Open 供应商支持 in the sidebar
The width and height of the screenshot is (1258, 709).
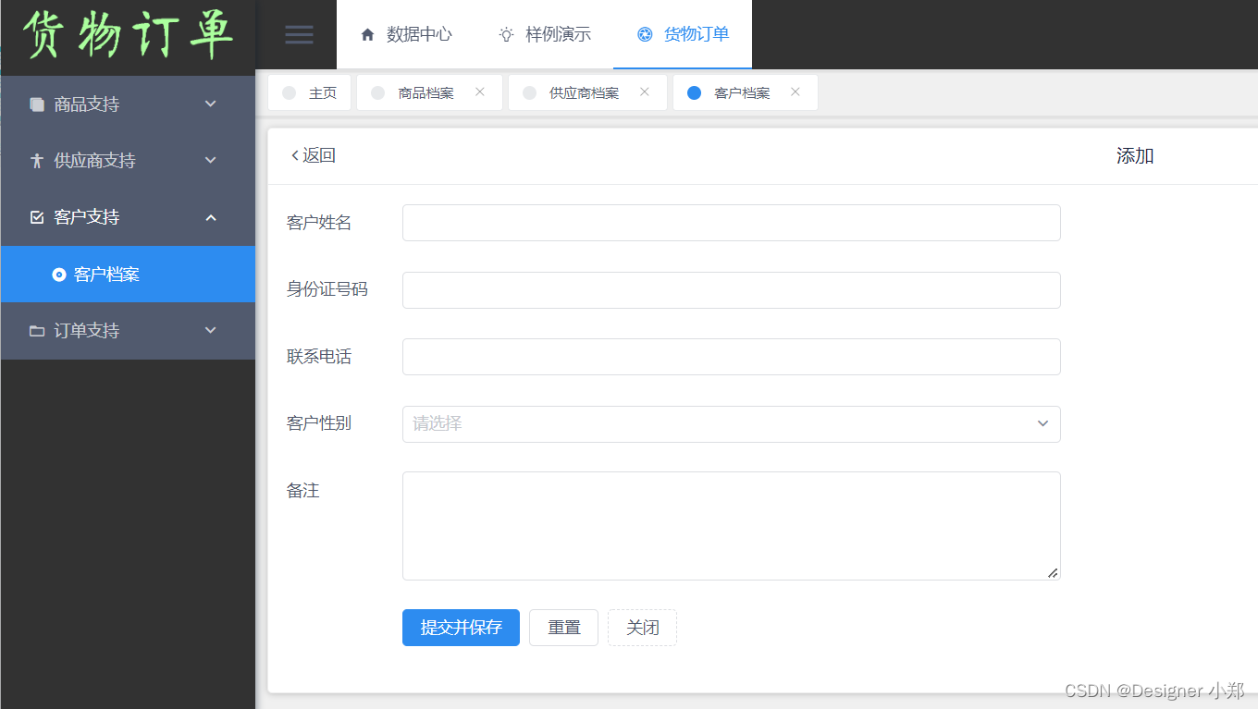[x=128, y=161]
